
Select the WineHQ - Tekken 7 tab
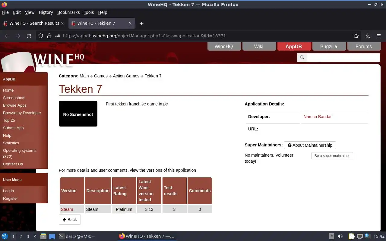102,23
